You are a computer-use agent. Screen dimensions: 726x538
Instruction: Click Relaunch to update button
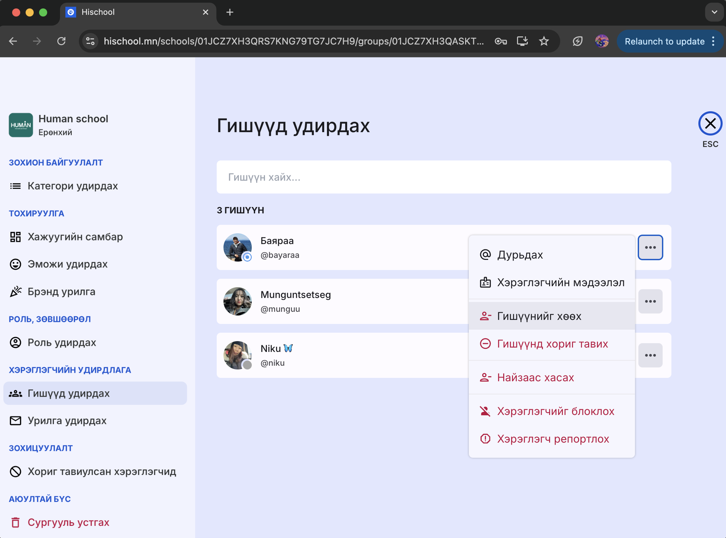click(x=664, y=41)
